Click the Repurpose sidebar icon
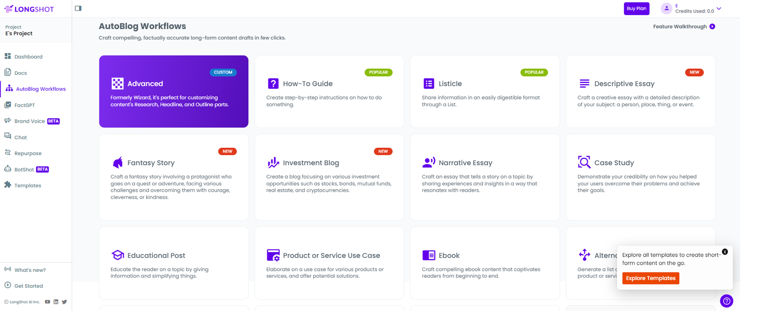This screenshot has height=311, width=772. (8, 153)
